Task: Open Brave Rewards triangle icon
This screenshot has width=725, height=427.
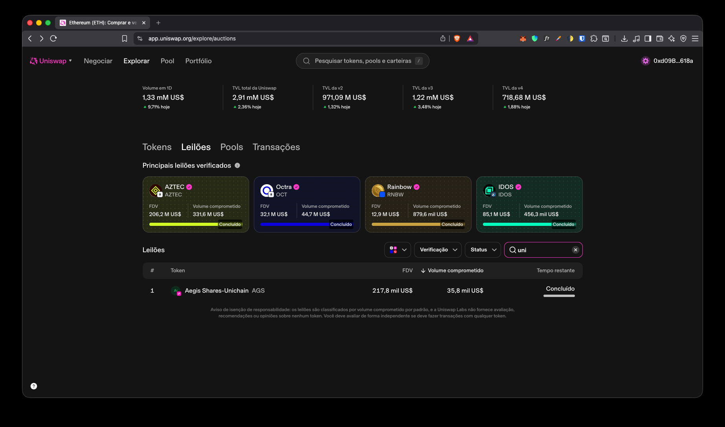Action: (470, 38)
